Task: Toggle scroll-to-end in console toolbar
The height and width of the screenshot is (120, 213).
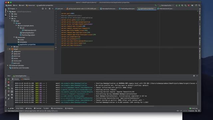Action: 12,92
